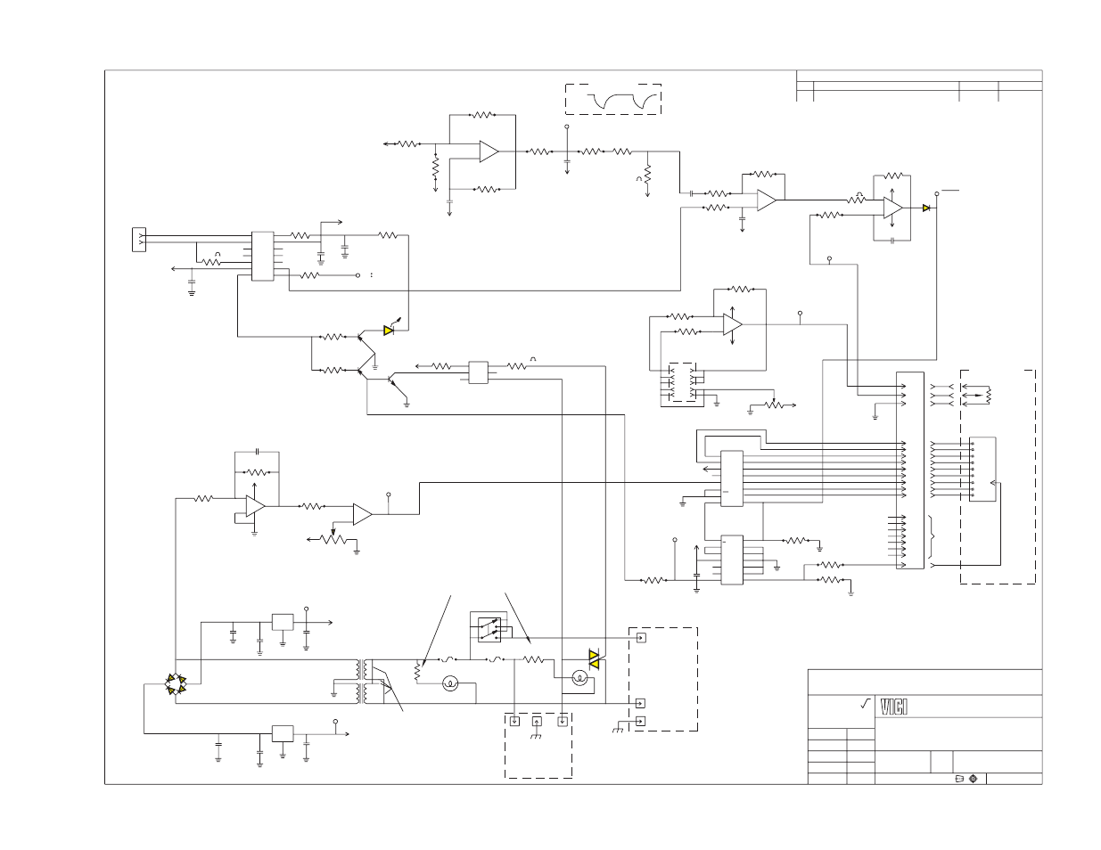Click the IC beside the two-pin connector

(263, 257)
